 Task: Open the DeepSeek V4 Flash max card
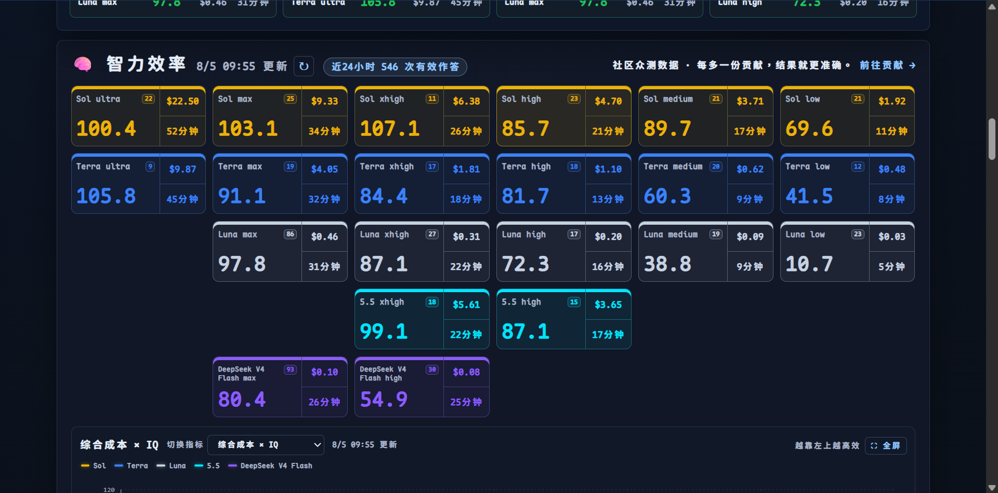point(280,387)
